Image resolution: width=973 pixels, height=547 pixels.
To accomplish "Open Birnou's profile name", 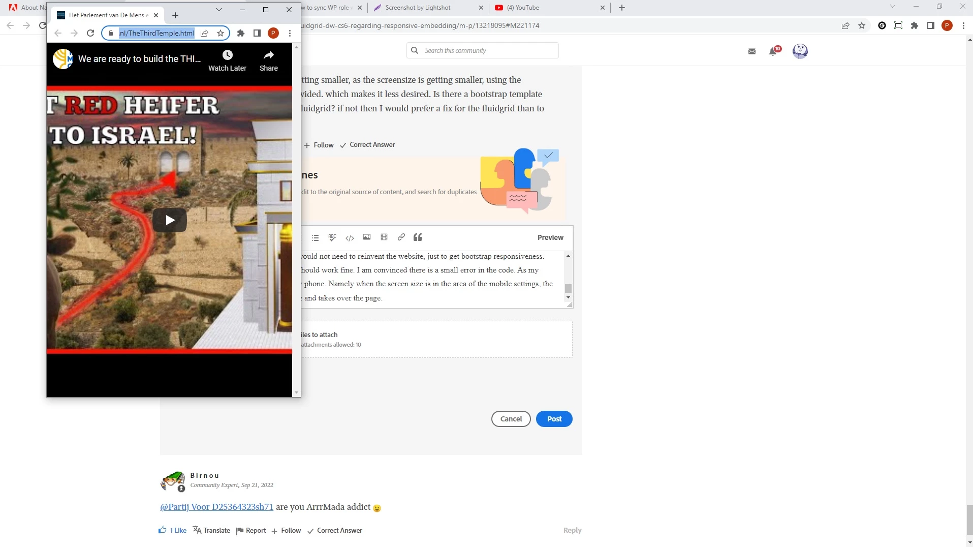I will 205,476.
